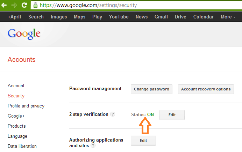The width and height of the screenshot is (242, 152).
Task: Select Account in the left sidebar
Action: tap(16, 86)
